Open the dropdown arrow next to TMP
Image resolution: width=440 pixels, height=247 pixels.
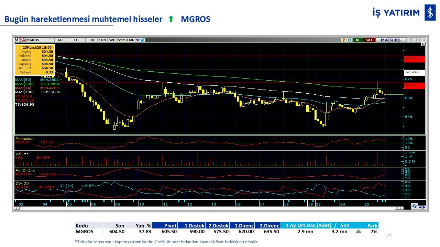tap(137, 40)
